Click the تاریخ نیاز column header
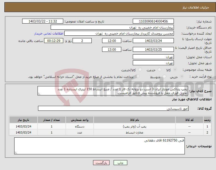This screenshot has width=216, height=170. pyautogui.click(x=24, y=120)
